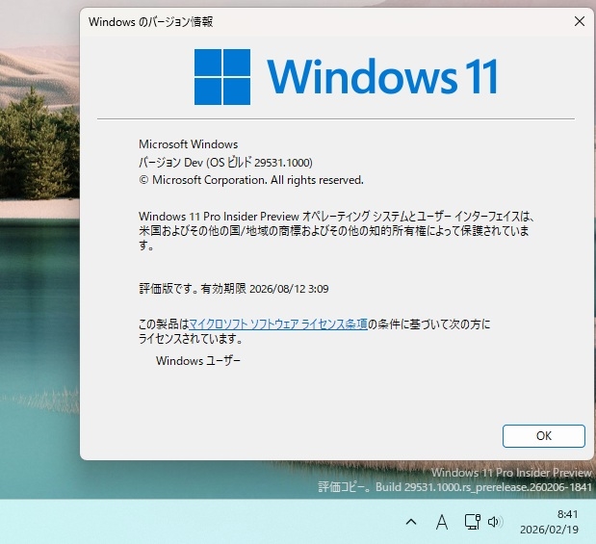The height and width of the screenshot is (544, 596).
Task: Click the Windows ユーザー licensee name
Action: [198, 360]
